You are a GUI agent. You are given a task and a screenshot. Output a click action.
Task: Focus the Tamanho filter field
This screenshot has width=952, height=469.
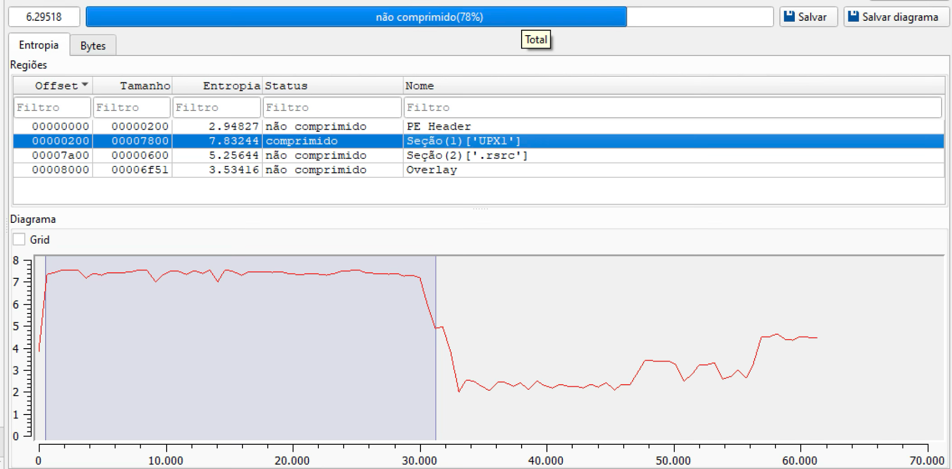click(x=132, y=107)
